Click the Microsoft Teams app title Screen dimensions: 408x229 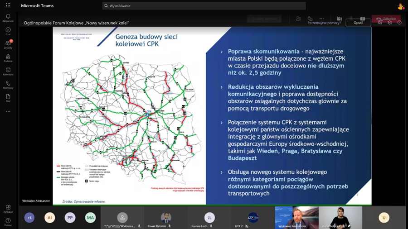tap(37, 6)
